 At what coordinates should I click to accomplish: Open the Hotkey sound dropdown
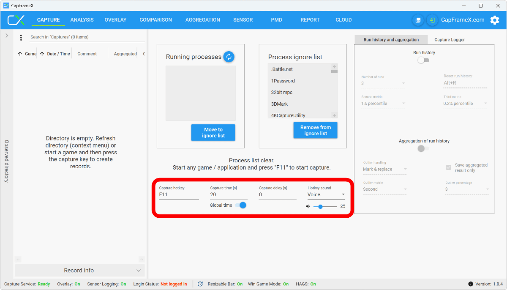click(x=326, y=194)
